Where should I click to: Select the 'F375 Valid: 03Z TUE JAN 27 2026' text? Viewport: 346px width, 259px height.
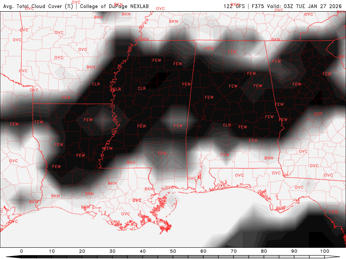[297, 6]
